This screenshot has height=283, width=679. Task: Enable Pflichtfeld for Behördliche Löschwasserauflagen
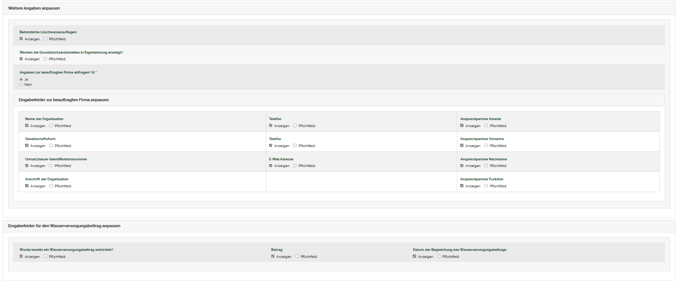46,39
